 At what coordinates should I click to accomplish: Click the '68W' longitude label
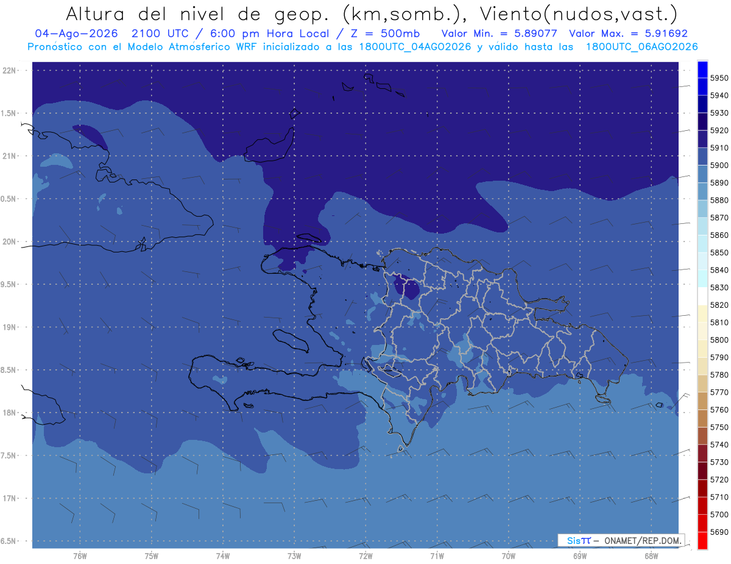651,555
